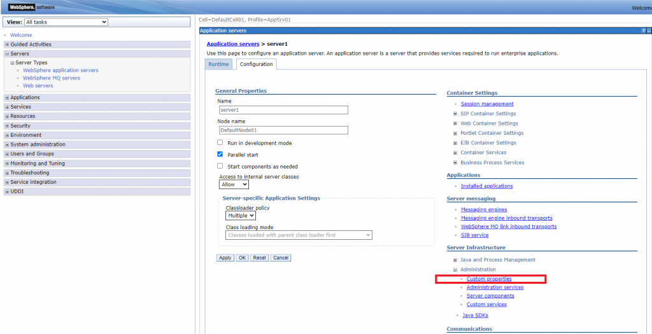This screenshot has height=334, width=652.
Task: Expand Services navigation section
Action: tap(7, 107)
